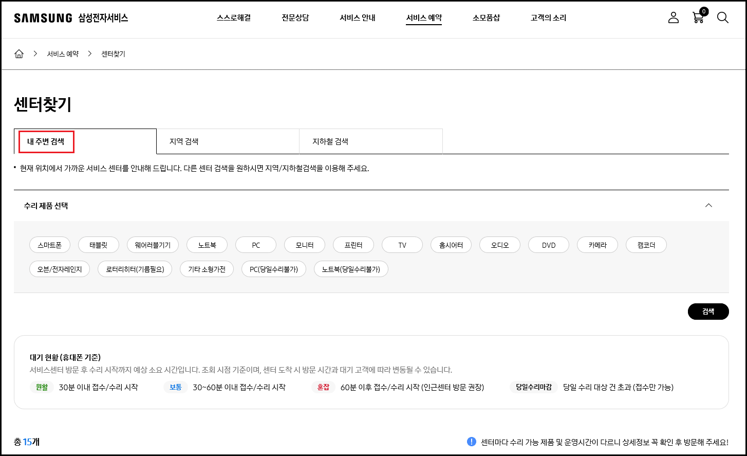
Task: Click the search magnifier icon
Action: pyautogui.click(x=722, y=17)
